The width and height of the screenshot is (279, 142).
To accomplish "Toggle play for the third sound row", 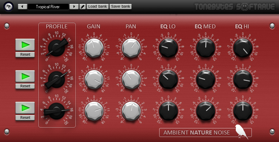I will tap(25, 108).
